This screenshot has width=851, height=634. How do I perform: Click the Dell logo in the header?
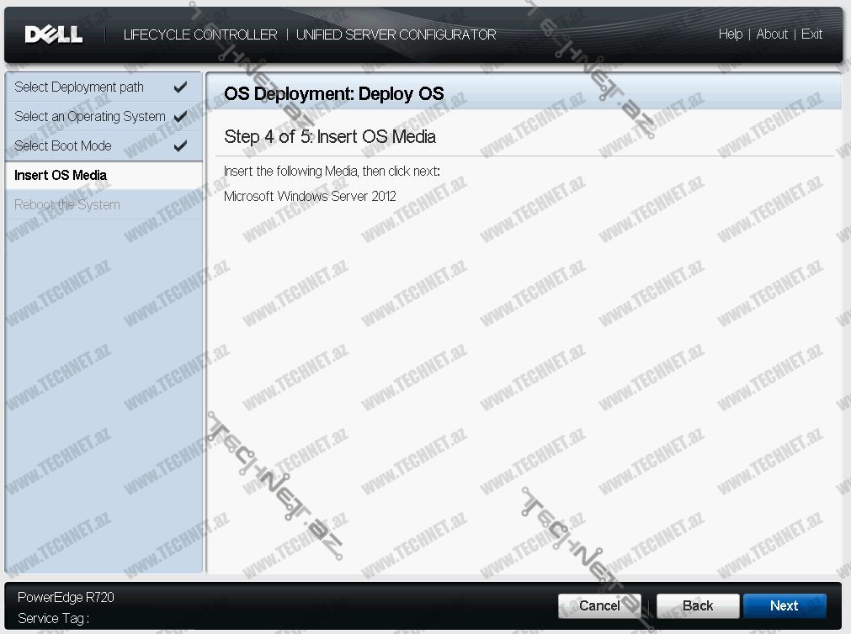pyautogui.click(x=54, y=34)
